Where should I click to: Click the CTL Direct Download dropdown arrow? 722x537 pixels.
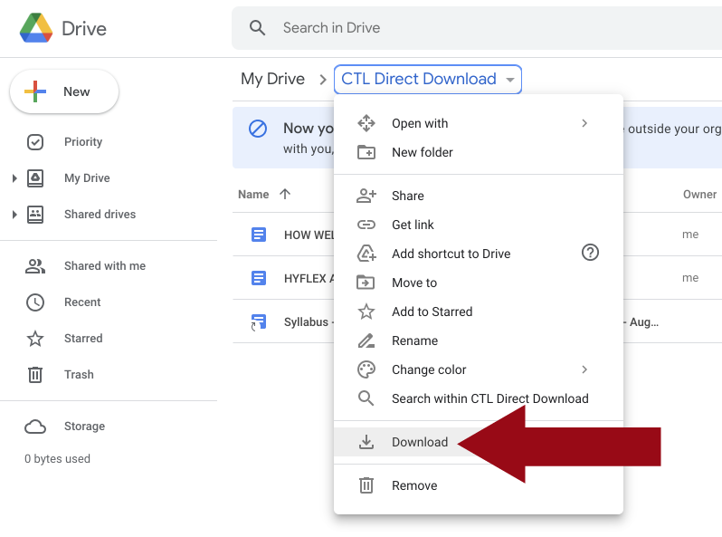click(x=509, y=80)
